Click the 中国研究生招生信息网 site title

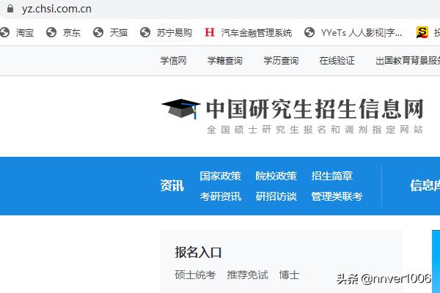click(315, 109)
